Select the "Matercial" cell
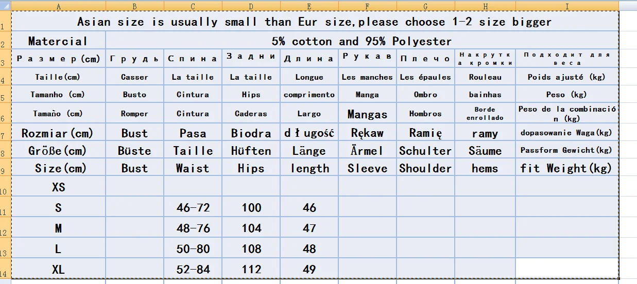This screenshot has height=284, width=637. point(58,41)
